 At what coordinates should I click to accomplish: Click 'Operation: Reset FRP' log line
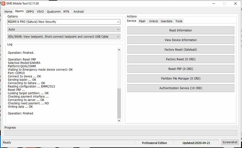(22, 59)
